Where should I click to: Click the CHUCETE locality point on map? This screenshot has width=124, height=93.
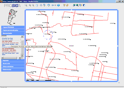click(x=107, y=62)
